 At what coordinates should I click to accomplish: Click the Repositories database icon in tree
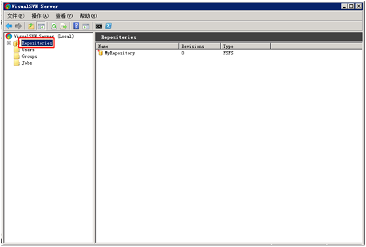point(16,43)
